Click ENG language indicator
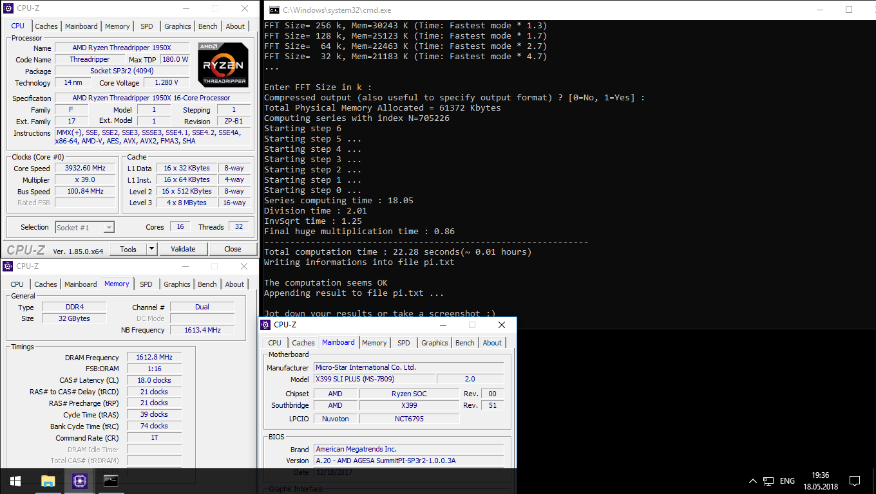The image size is (876, 494). pos(787,480)
